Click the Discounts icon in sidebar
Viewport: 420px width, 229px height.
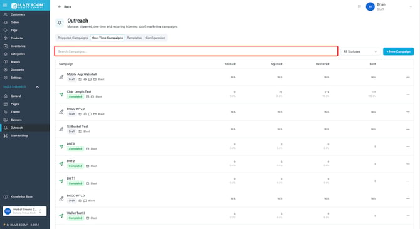click(x=6, y=69)
